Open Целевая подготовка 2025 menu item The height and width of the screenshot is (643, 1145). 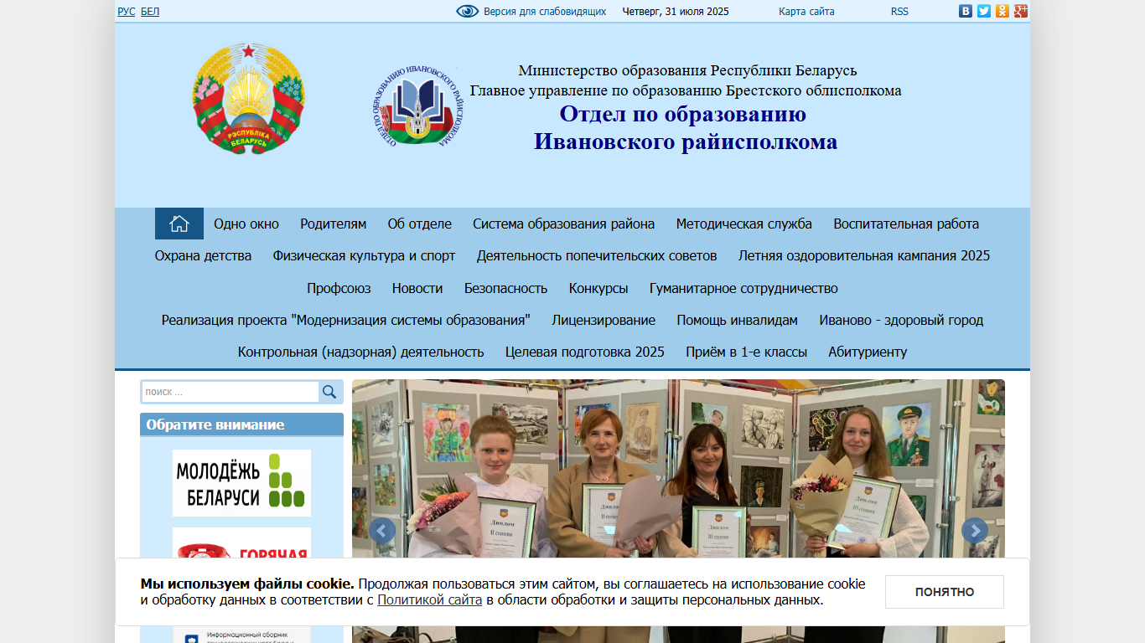585,352
